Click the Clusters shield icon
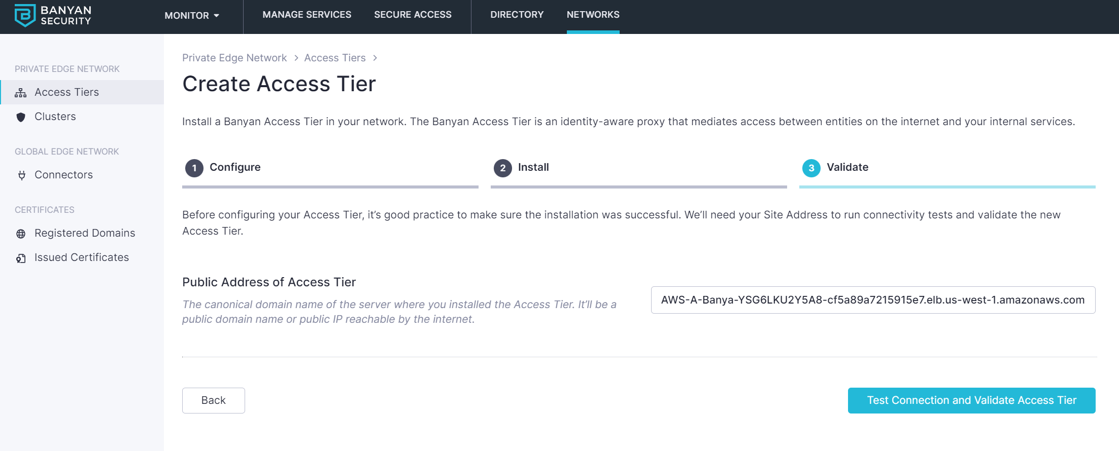Viewport: 1119px width, 451px height. [21, 117]
